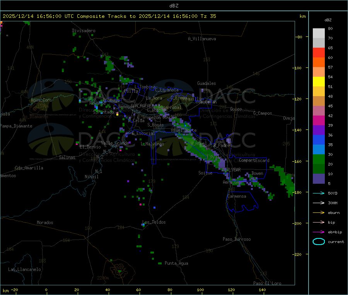Click the Los_Toldos location label
Image resolution: width=348 pixels, height=295 pixels.
154,222
